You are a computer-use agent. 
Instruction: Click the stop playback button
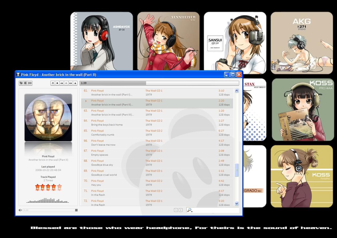57,83
